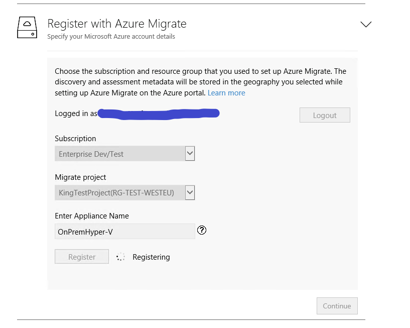The height and width of the screenshot is (328, 410).
Task: Click the Subscription label
Action: 75,139
